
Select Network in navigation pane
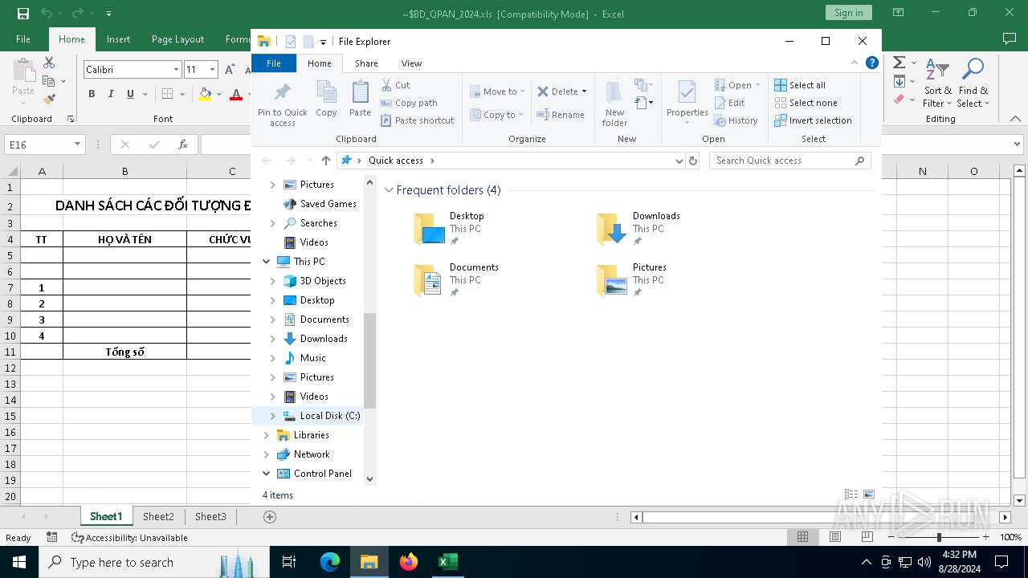[312, 454]
